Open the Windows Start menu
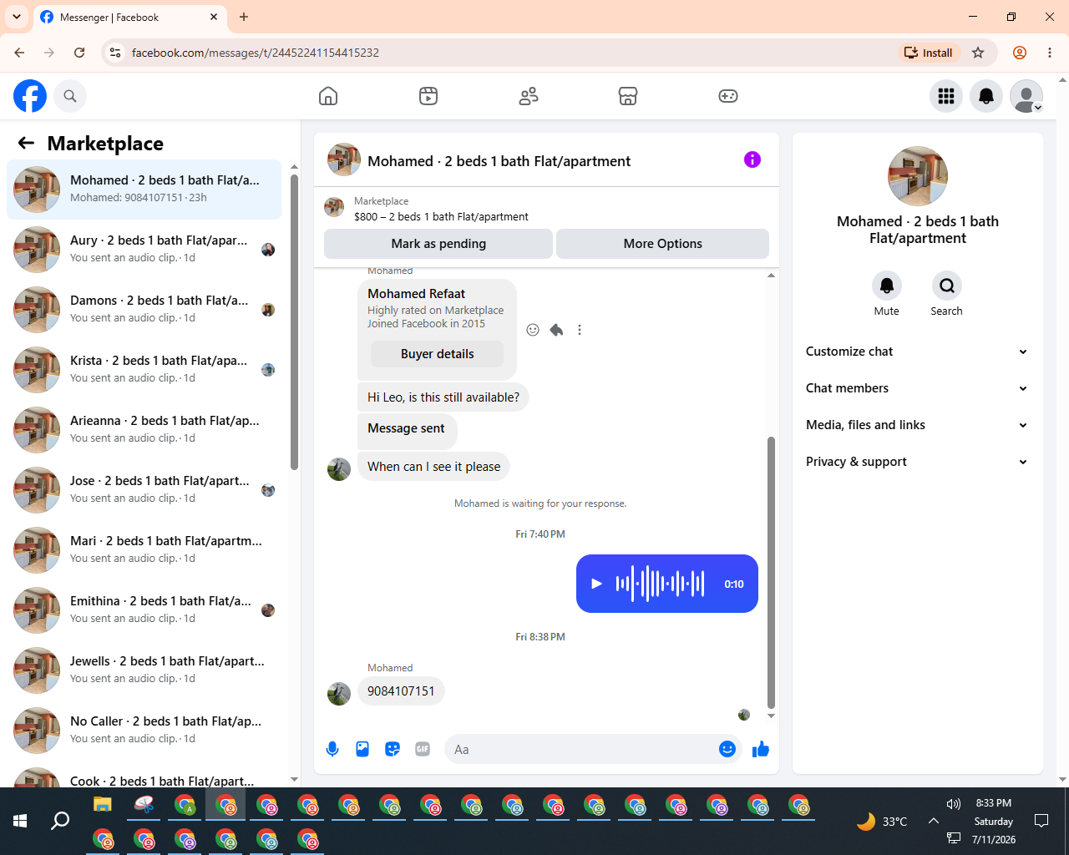Screen dimensions: 1069x855 pos(20,822)
